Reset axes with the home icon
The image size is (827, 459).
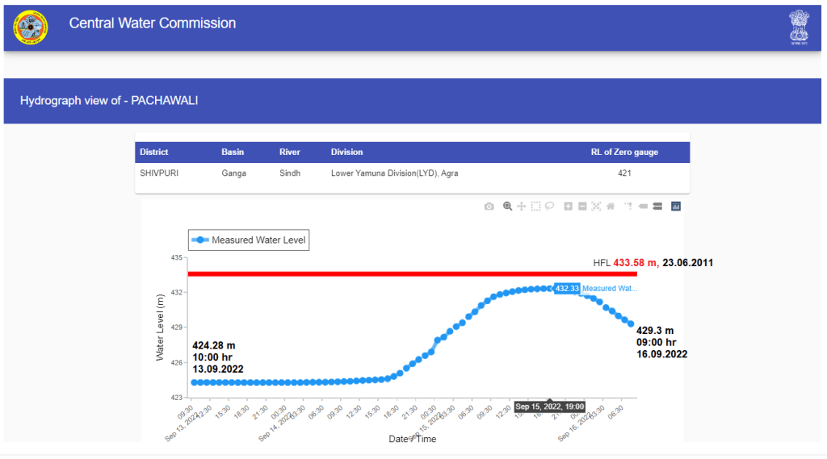pyautogui.click(x=611, y=207)
